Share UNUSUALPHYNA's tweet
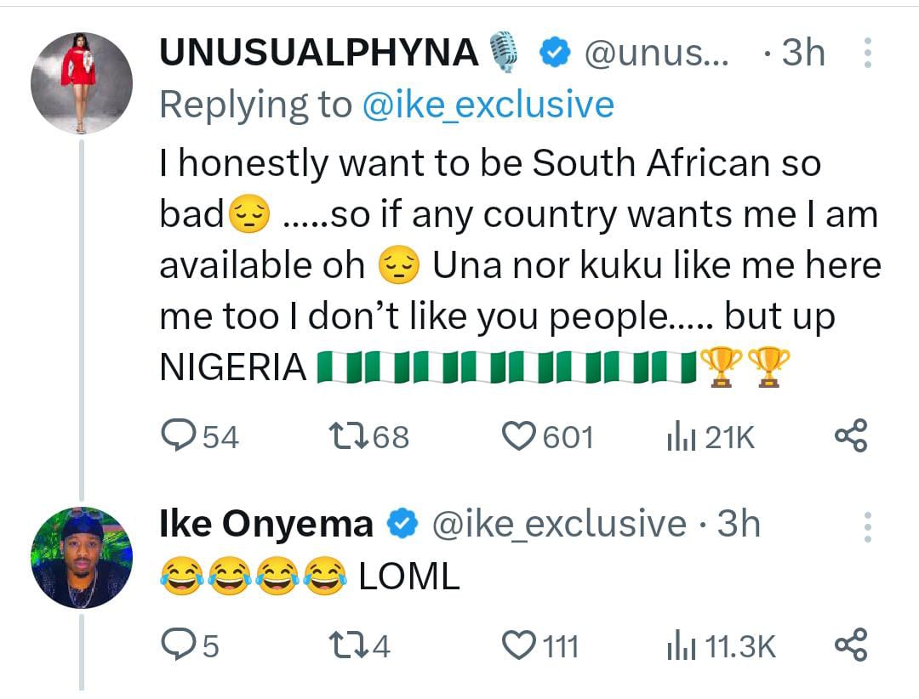This screenshot has height=699, width=919. click(x=851, y=435)
